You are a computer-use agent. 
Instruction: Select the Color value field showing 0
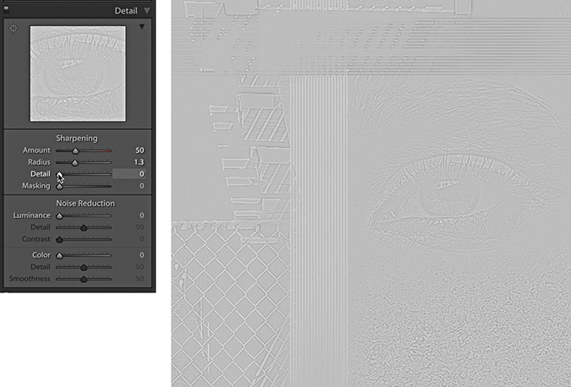[x=141, y=255]
